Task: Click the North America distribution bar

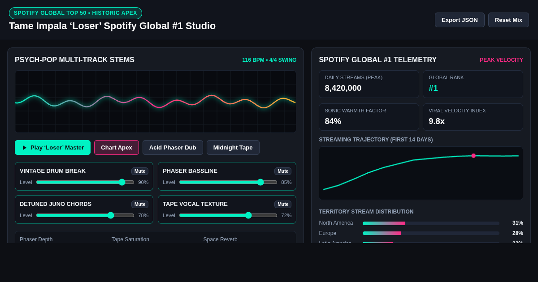Action: tap(431, 223)
